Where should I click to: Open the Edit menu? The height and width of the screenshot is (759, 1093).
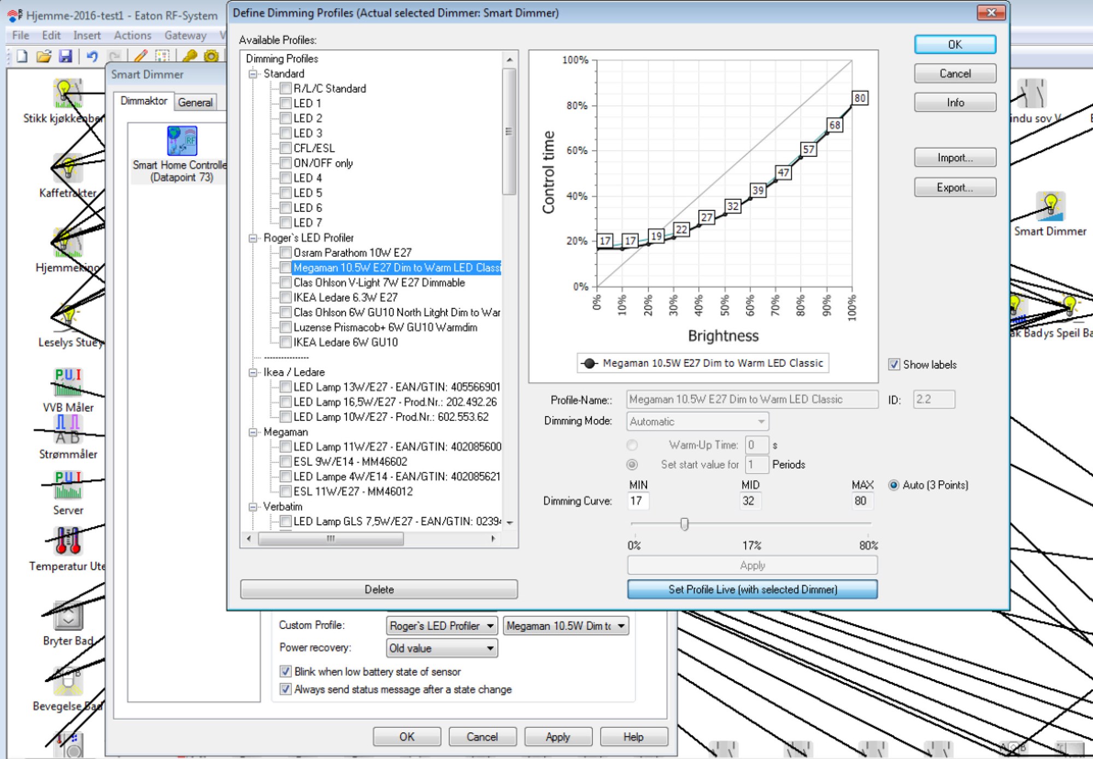51,35
